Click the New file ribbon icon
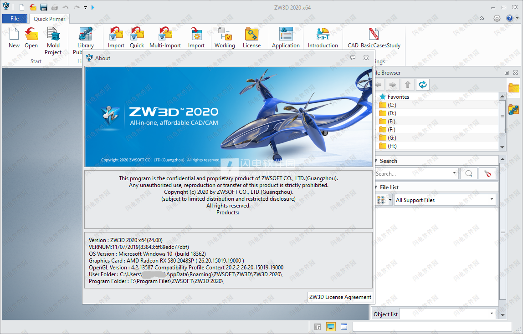This screenshot has width=523, height=334. tap(14, 35)
